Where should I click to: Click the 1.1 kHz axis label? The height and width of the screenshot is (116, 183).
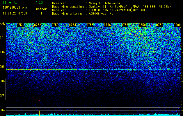[x=3, y=38]
